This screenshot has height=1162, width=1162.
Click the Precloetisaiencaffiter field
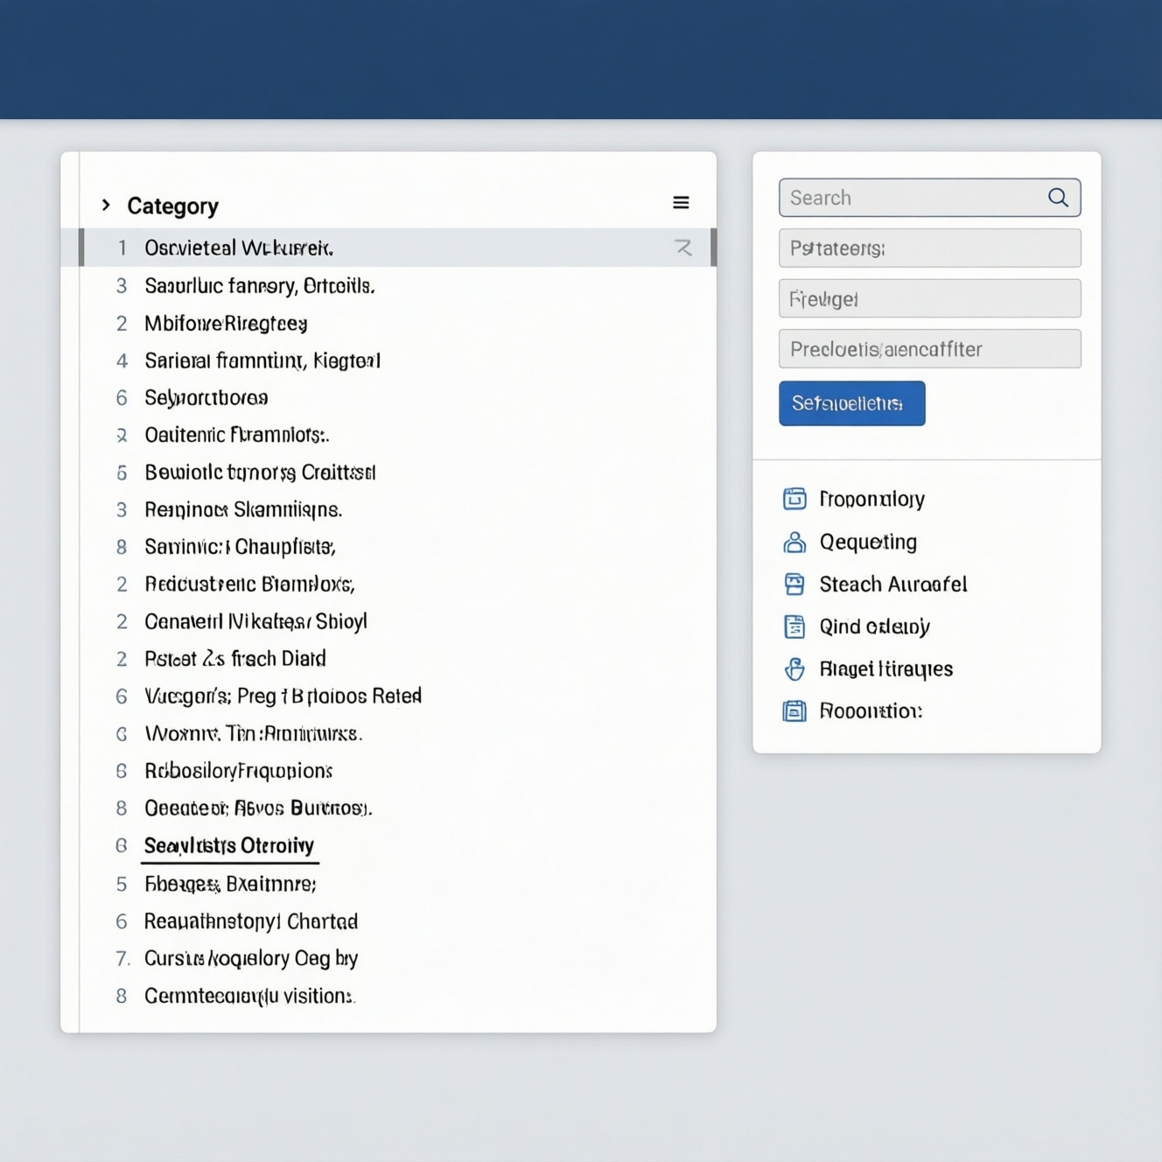pos(929,349)
